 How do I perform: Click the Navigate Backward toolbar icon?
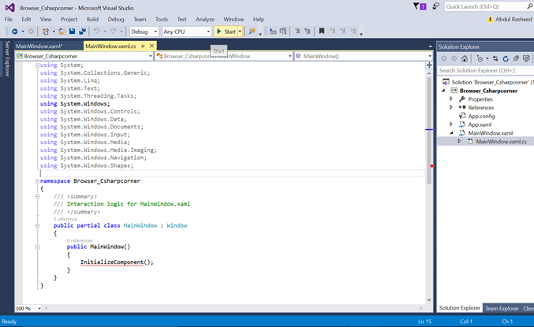pyautogui.click(x=15, y=32)
